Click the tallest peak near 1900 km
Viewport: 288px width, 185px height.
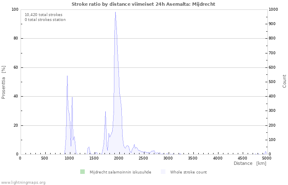(x=115, y=12)
